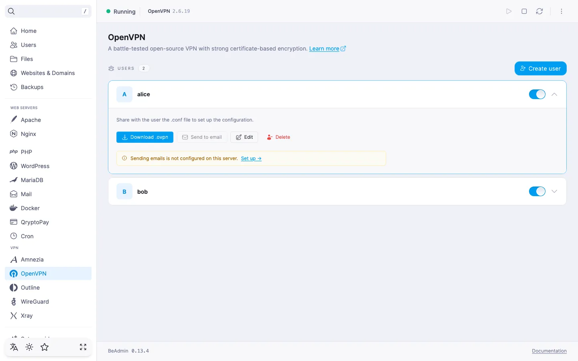Image resolution: width=578 pixels, height=361 pixels.
Task: Go to Websites & Domains
Action: (x=48, y=73)
